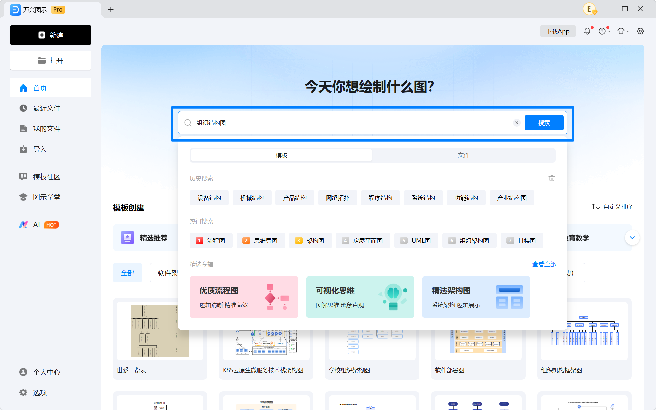The width and height of the screenshot is (656, 410).
Task: Select 导入 import in sidebar
Action: point(51,149)
